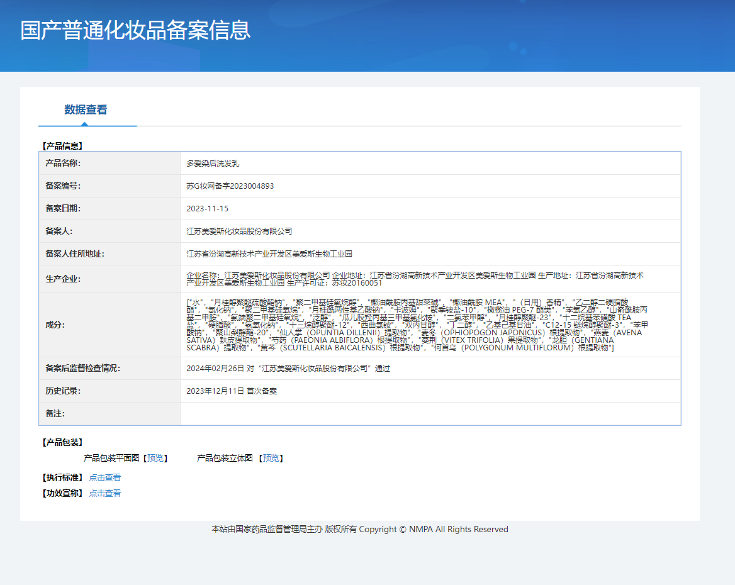Click the 2024年02月26日 inspection result text
This screenshot has width=735, height=585.
point(288,369)
